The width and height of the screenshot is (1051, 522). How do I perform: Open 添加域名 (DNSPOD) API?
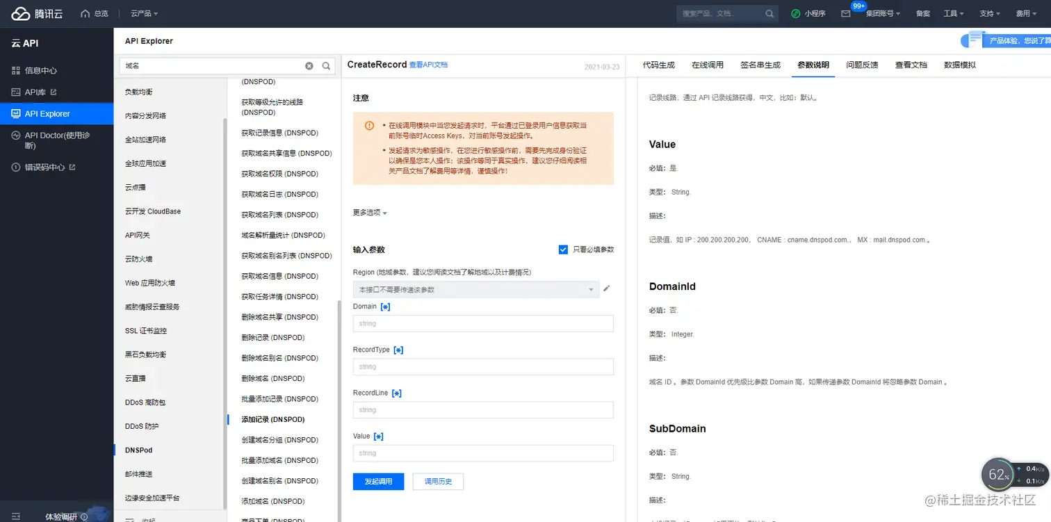(273, 501)
